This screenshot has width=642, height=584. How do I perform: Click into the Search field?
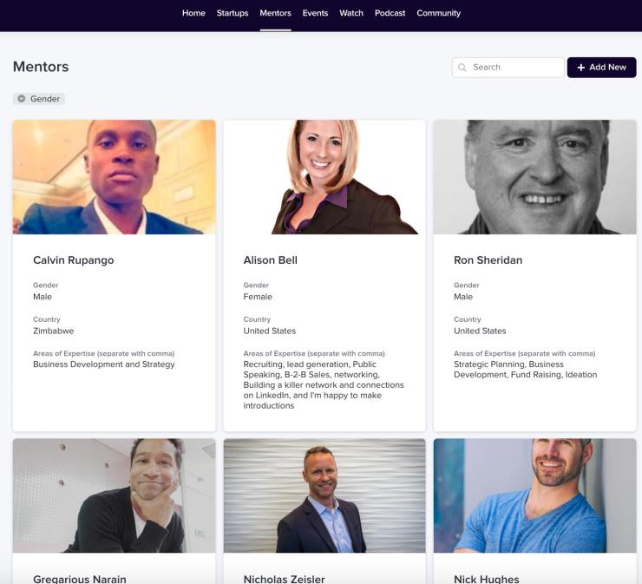point(508,67)
